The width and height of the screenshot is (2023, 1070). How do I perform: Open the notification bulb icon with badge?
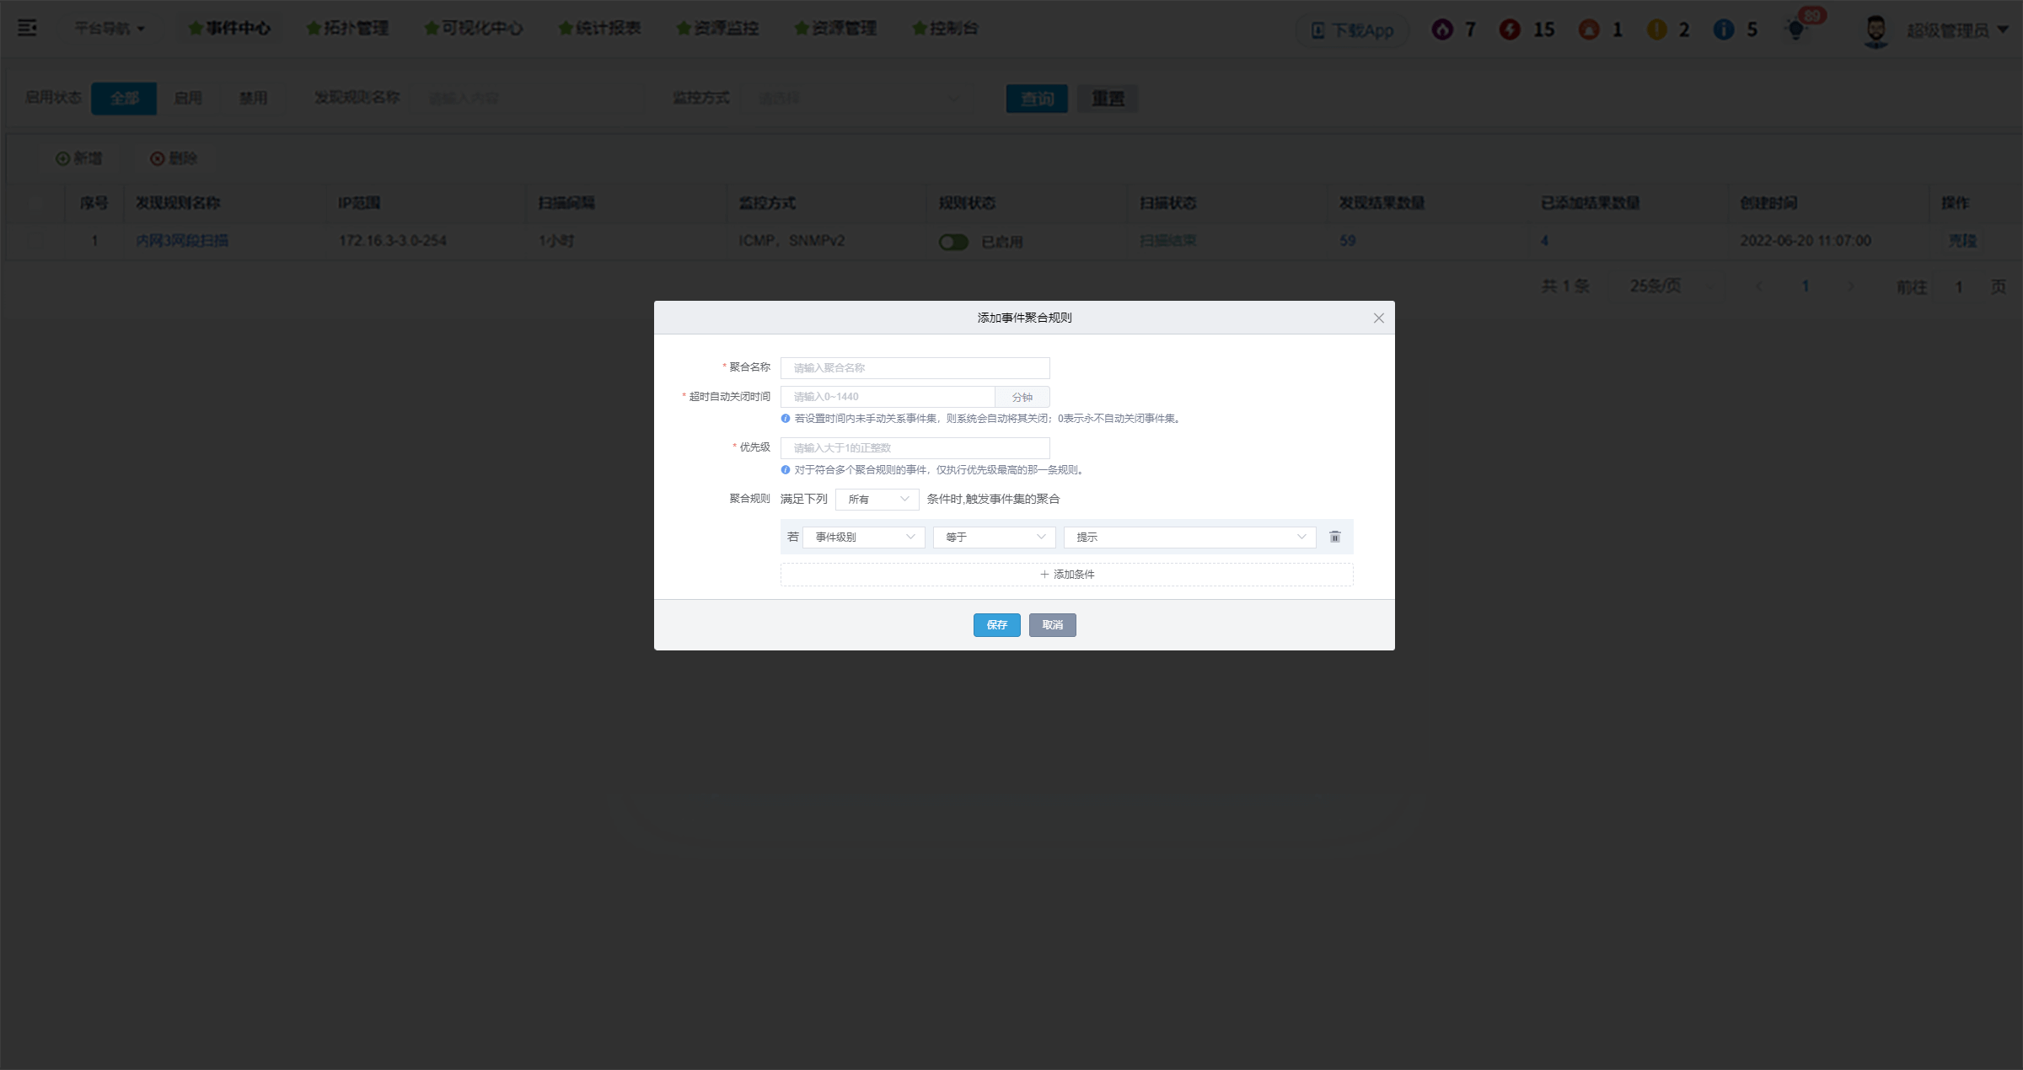pyautogui.click(x=1795, y=29)
